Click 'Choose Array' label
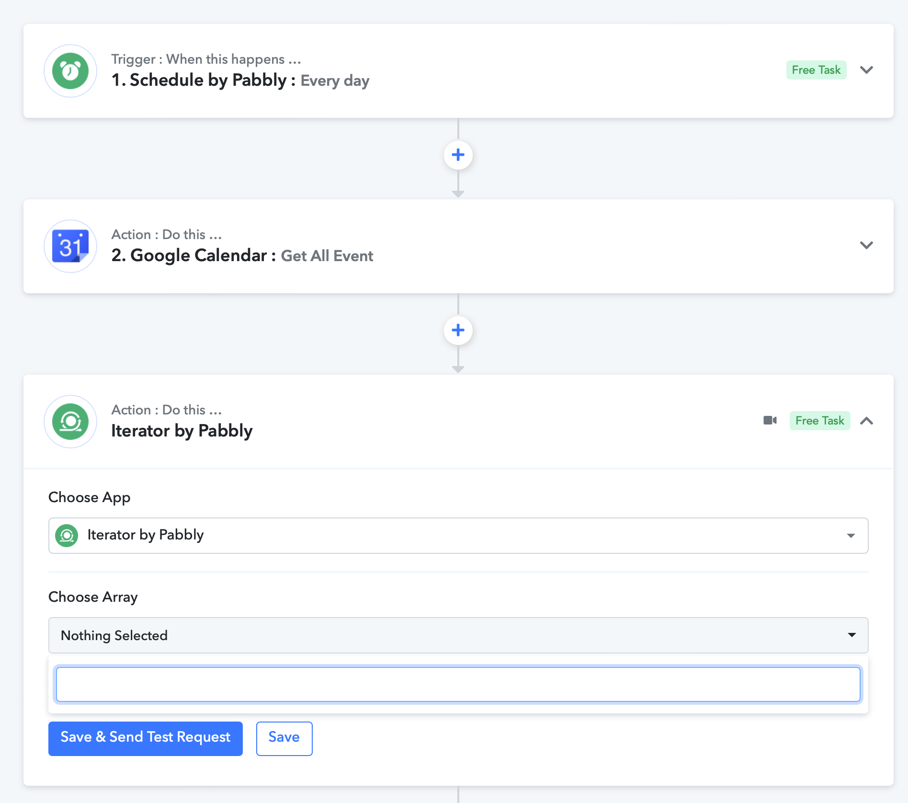Viewport: 908px width, 803px height. pos(93,597)
